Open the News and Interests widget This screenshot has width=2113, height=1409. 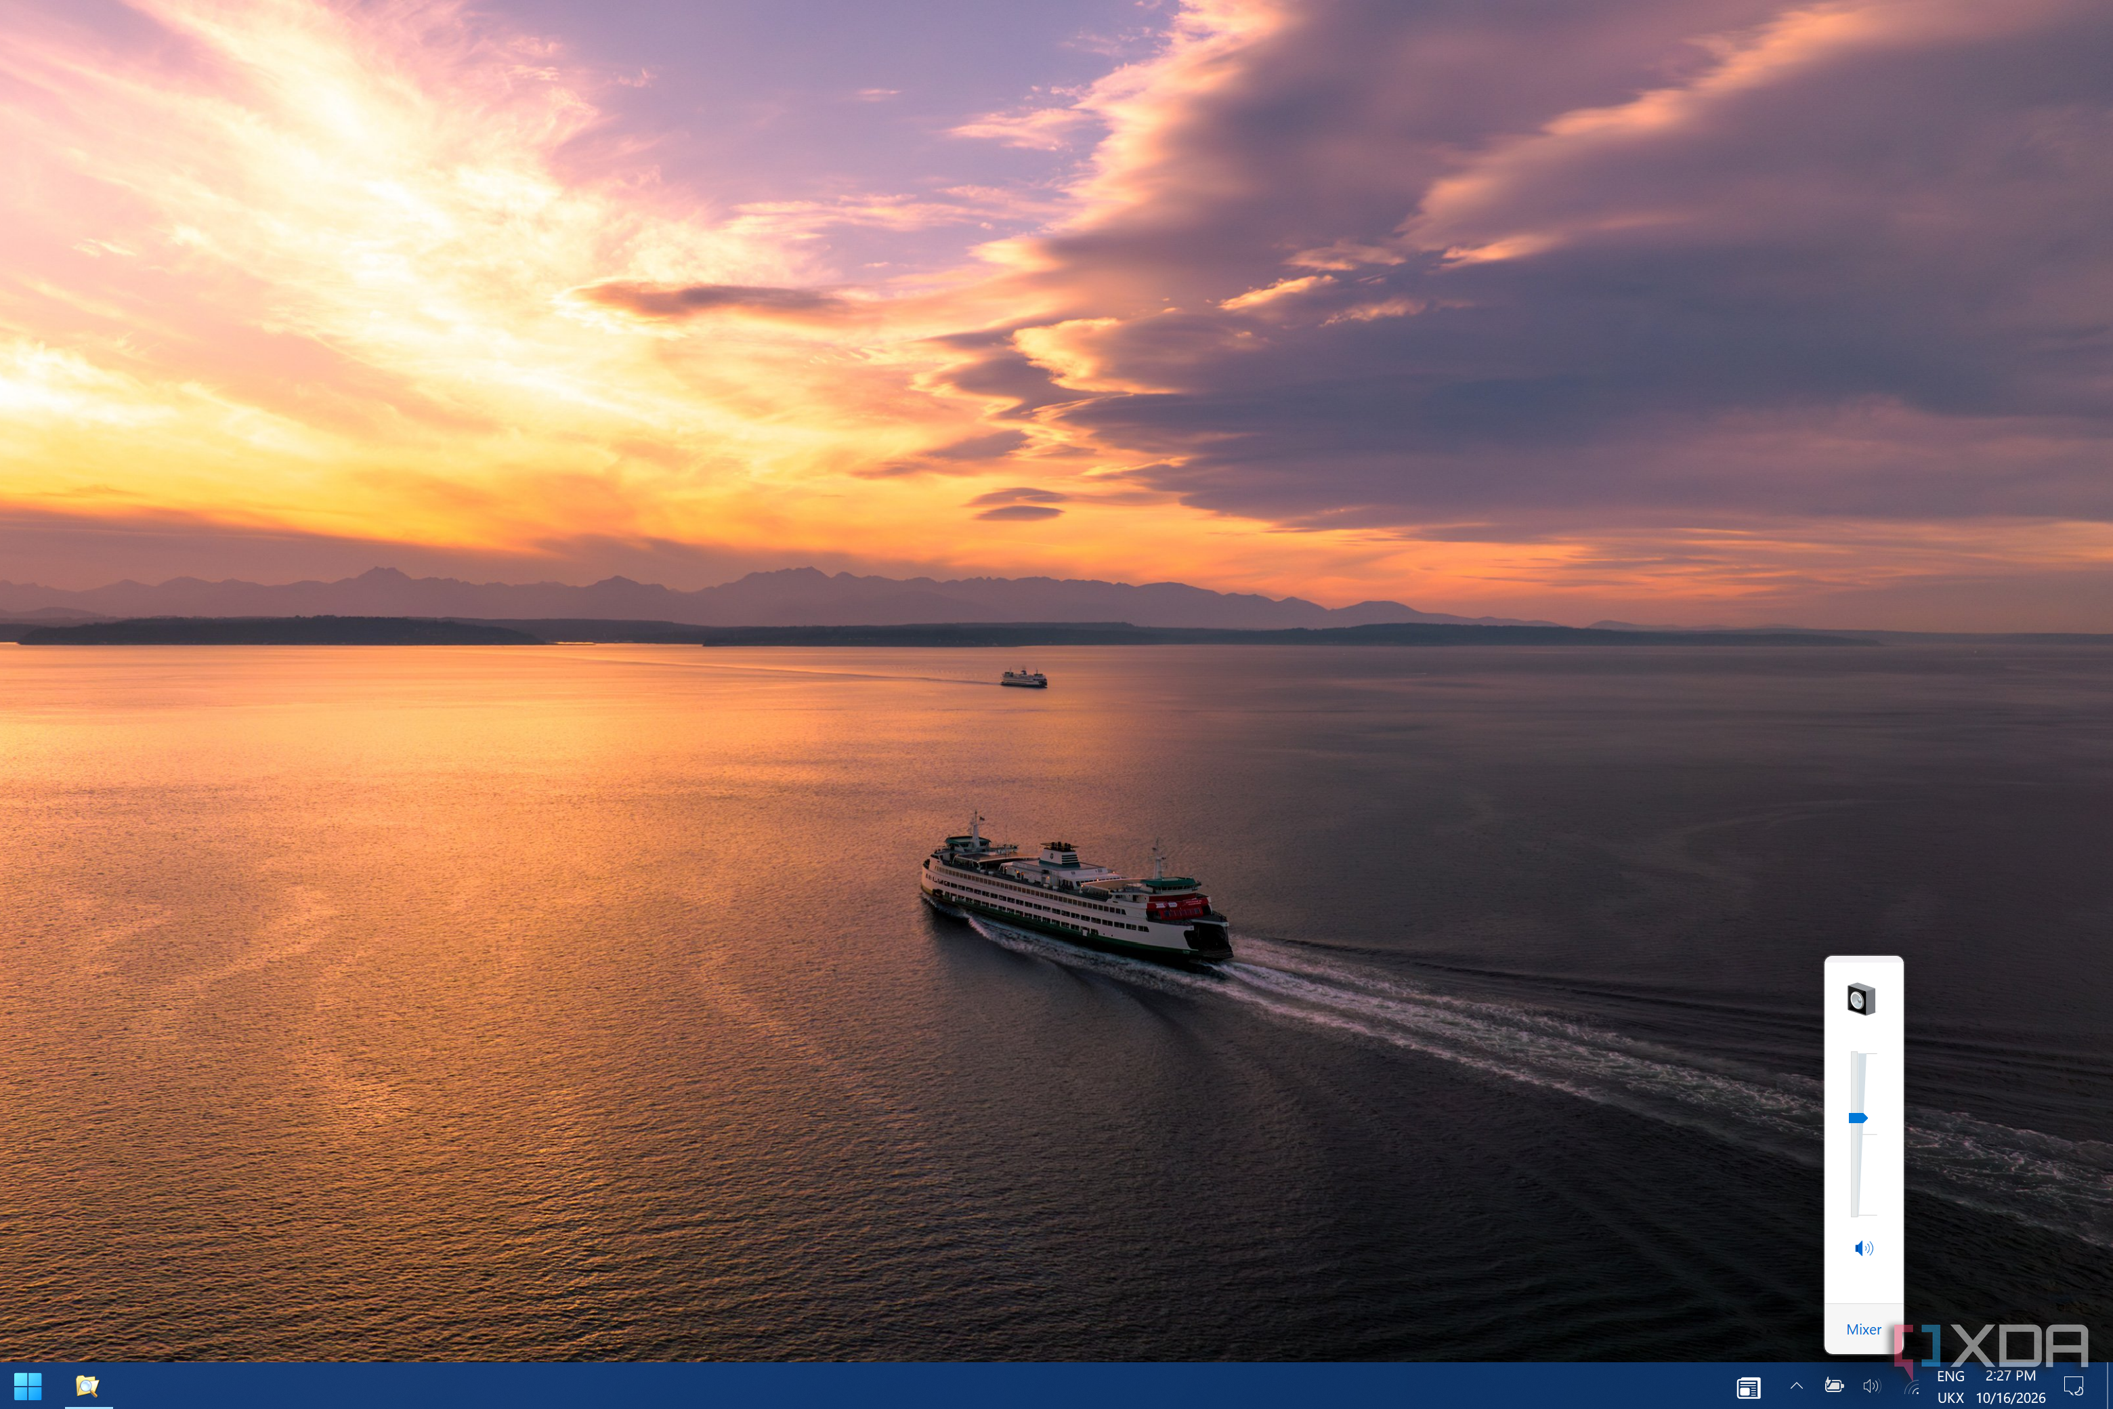click(x=1748, y=1388)
